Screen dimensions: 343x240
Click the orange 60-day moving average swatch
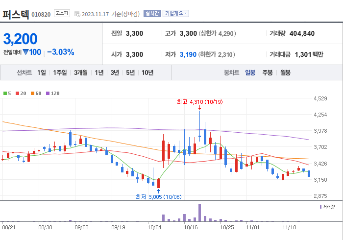[x=33, y=94]
